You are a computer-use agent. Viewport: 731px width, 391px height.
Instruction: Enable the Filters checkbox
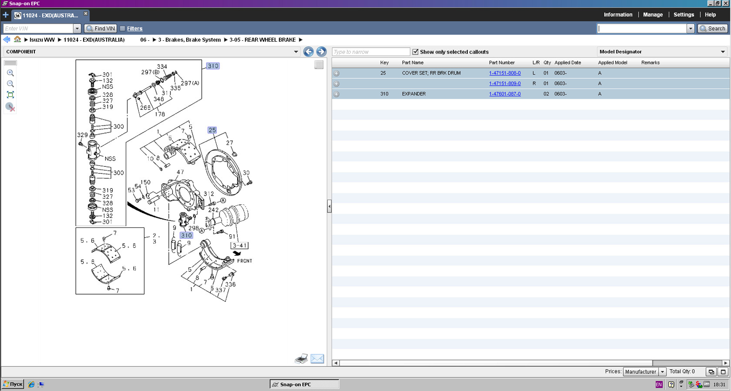tap(123, 29)
